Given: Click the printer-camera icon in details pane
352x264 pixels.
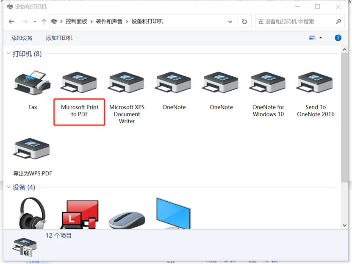Looking at the screenshot, I should [x=25, y=247].
